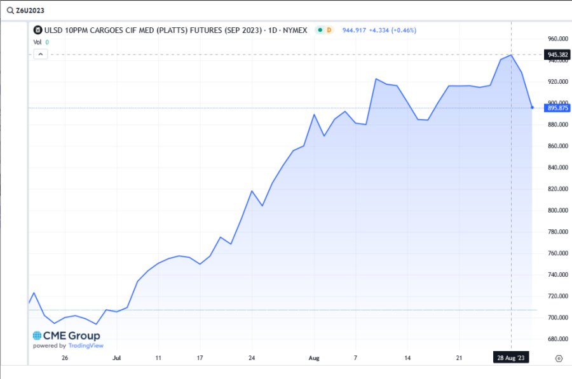
Task: Click the search magnifier icon
Action: point(10,11)
